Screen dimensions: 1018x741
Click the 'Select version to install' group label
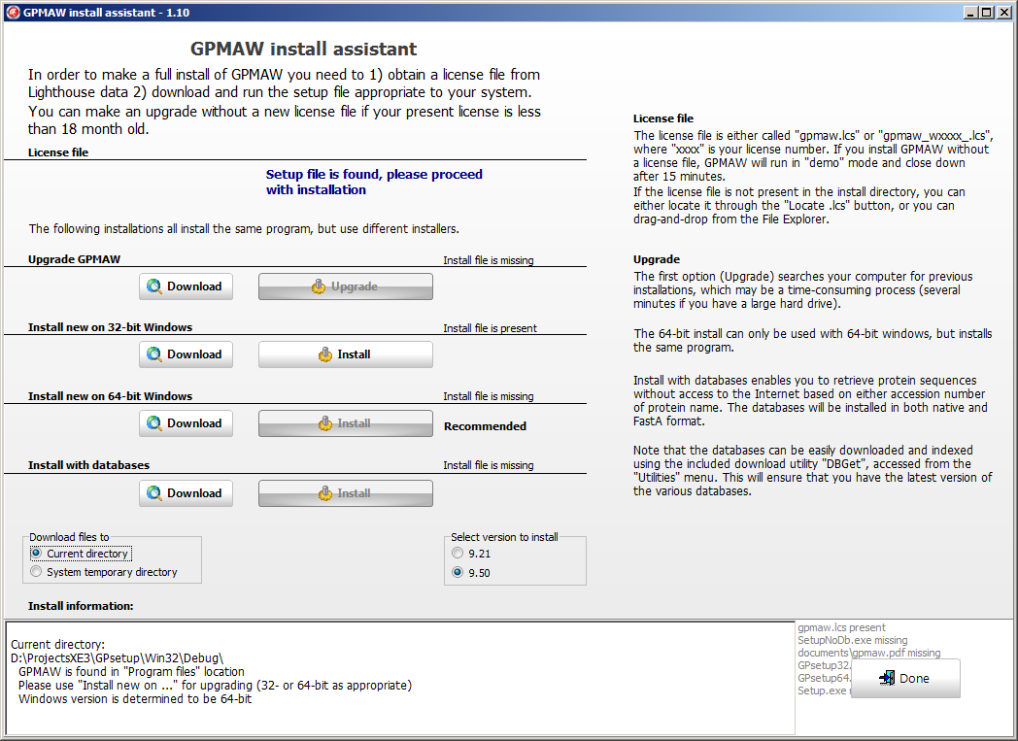[x=504, y=537]
